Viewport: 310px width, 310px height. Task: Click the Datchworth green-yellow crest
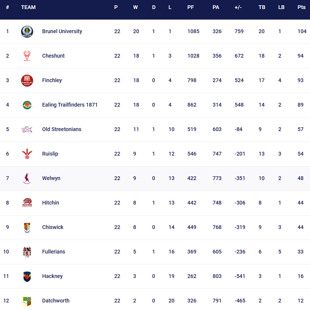click(27, 301)
